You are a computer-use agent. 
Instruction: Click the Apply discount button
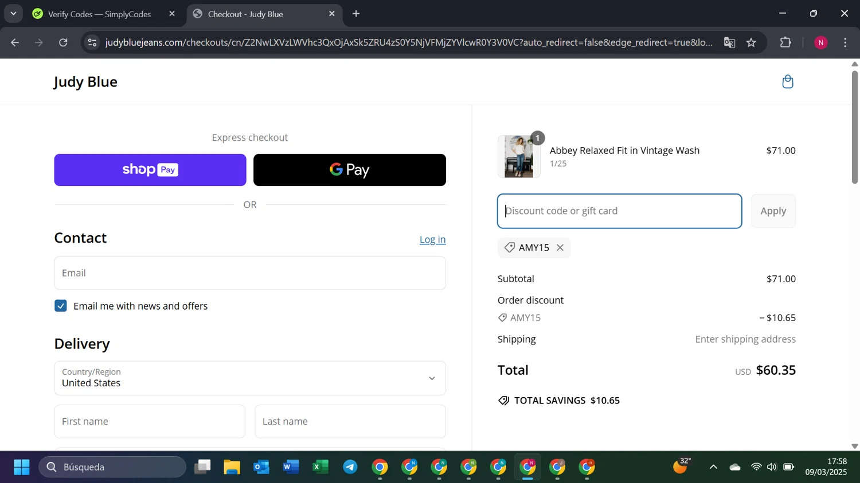pos(773,211)
